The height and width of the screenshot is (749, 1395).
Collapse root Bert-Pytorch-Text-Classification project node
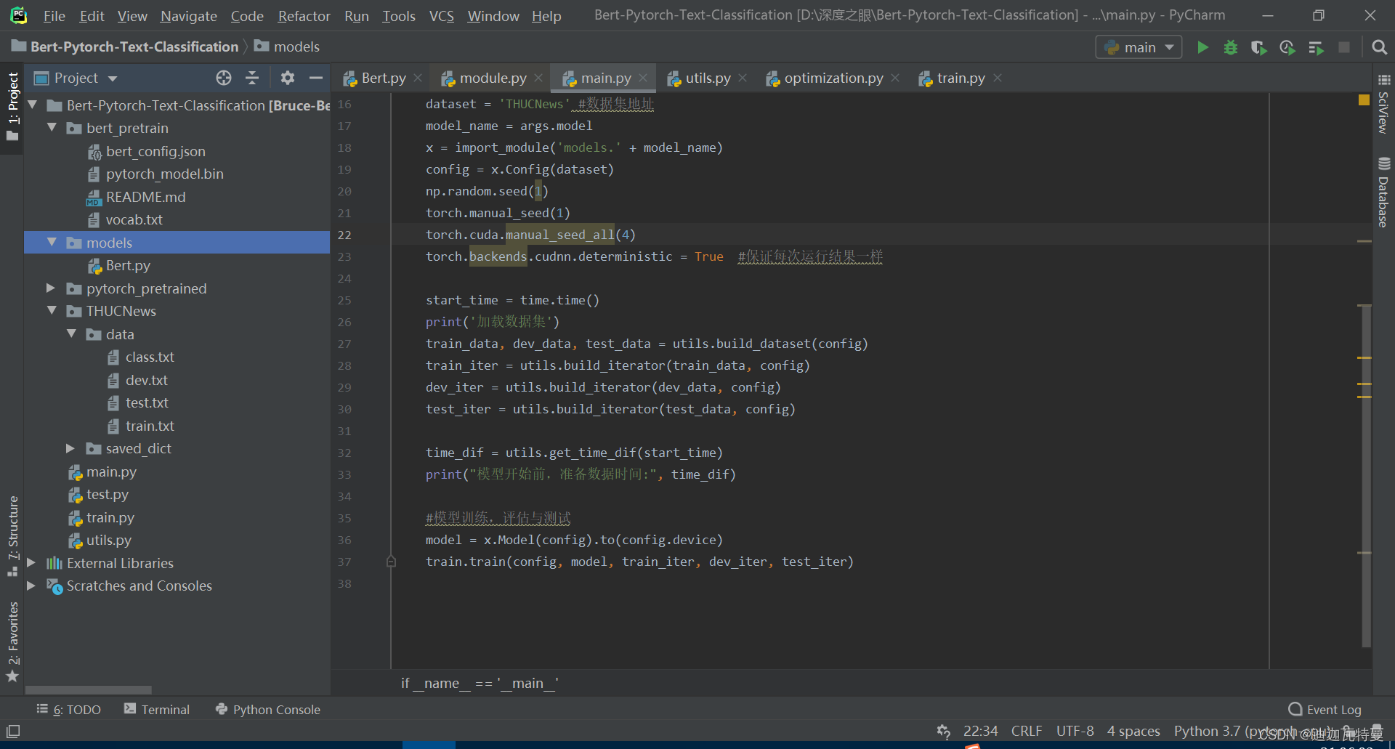coord(32,105)
